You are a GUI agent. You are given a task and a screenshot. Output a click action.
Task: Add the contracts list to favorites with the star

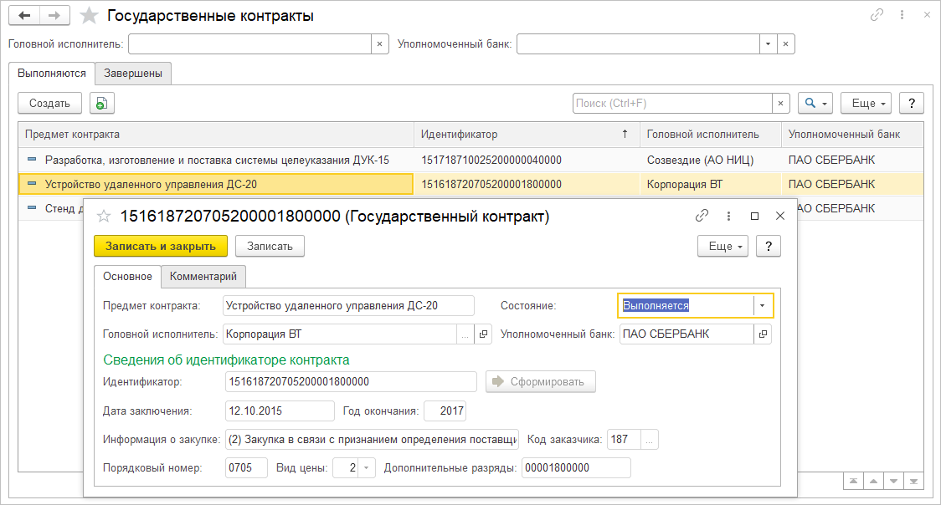point(88,16)
